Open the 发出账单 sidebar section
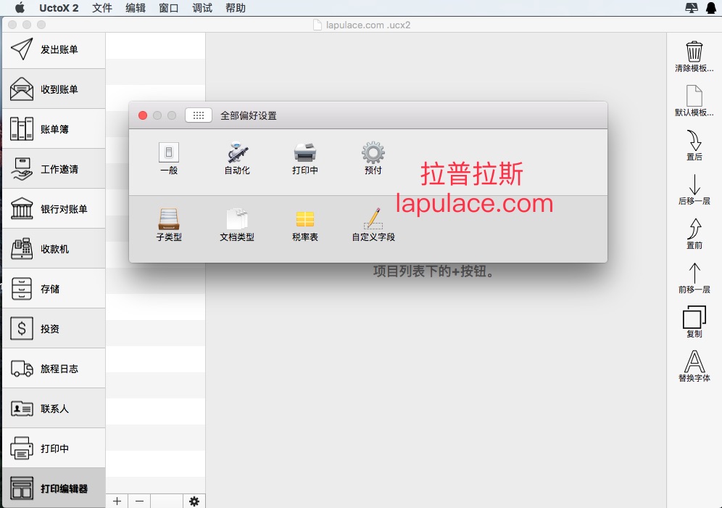 point(54,49)
